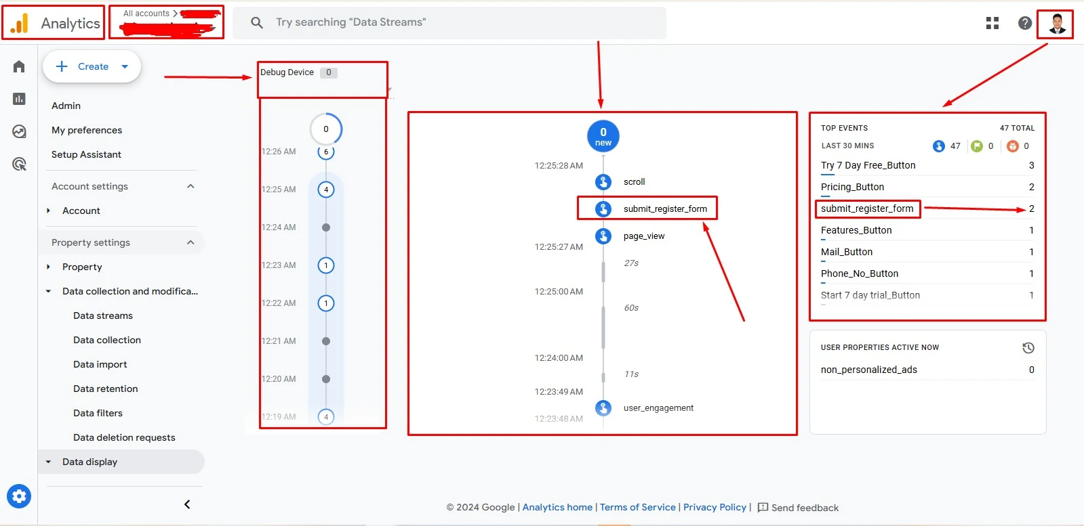Click the user_engagement event icon

click(603, 408)
